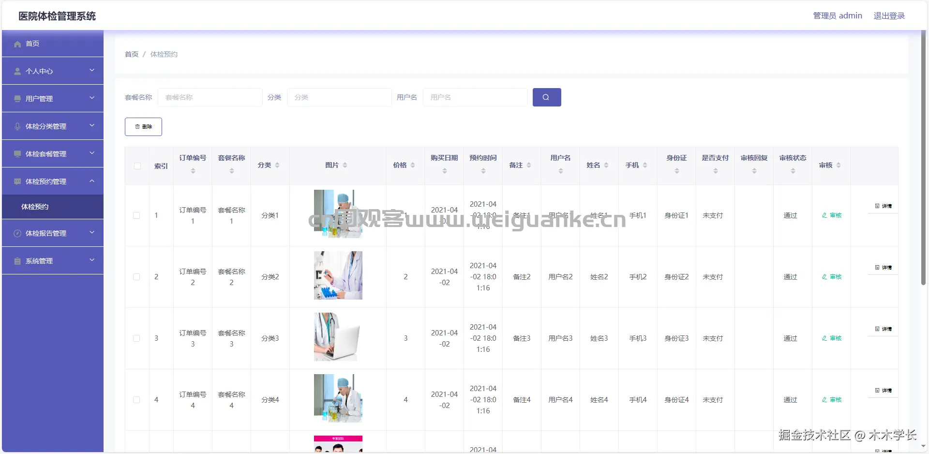929x454 pixels.
Task: Click the icon beside 体检预约管理
Action: tap(17, 182)
